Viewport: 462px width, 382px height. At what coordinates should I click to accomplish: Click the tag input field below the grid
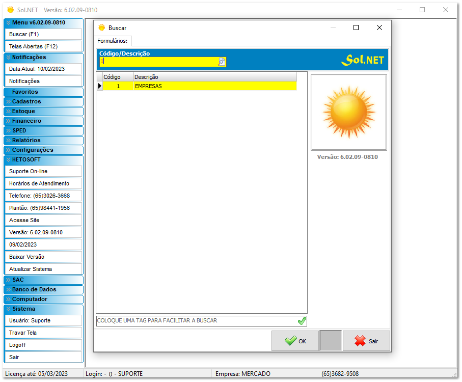tap(196, 321)
